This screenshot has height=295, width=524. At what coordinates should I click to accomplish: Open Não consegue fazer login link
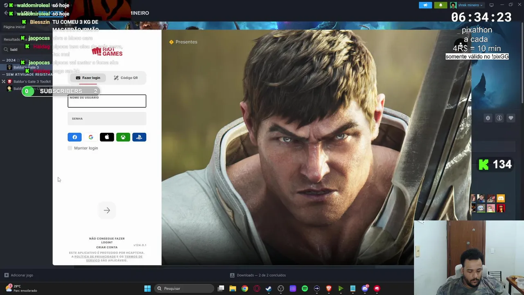coord(107,241)
